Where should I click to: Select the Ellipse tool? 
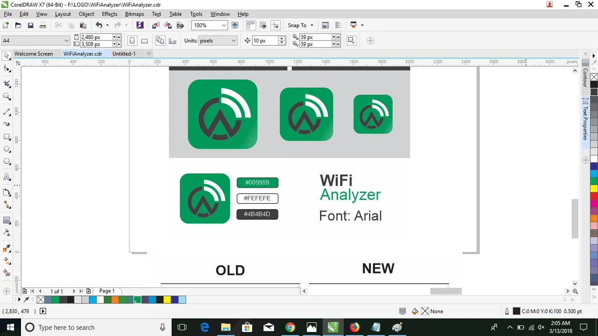[7, 150]
